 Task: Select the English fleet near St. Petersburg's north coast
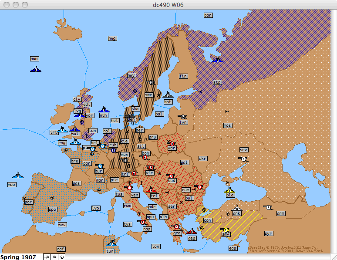(x=217, y=60)
